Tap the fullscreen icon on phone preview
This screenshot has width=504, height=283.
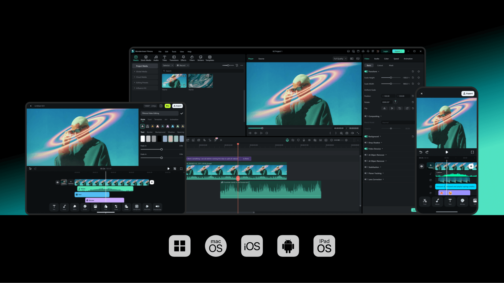472,152
